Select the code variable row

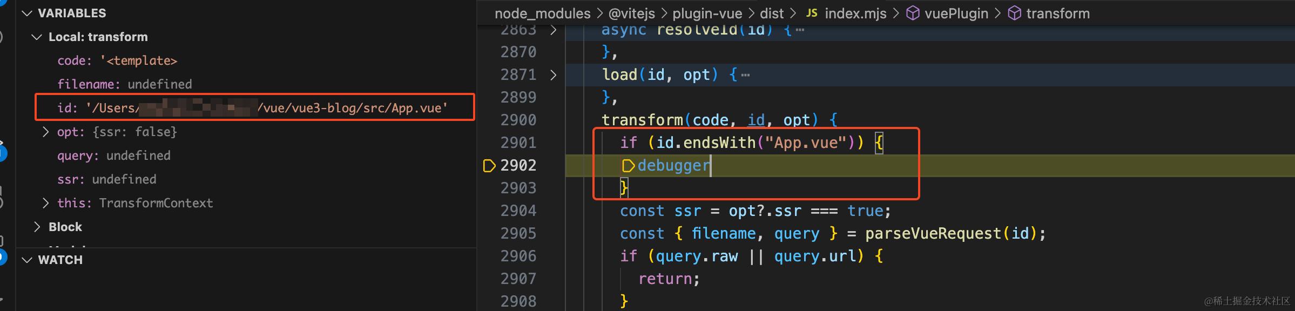pos(246,60)
